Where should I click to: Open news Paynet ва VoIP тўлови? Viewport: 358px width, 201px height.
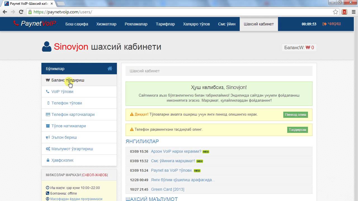[x=172, y=171]
